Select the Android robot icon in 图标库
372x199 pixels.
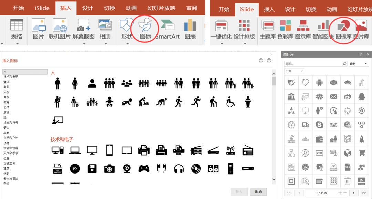(x=319, y=83)
